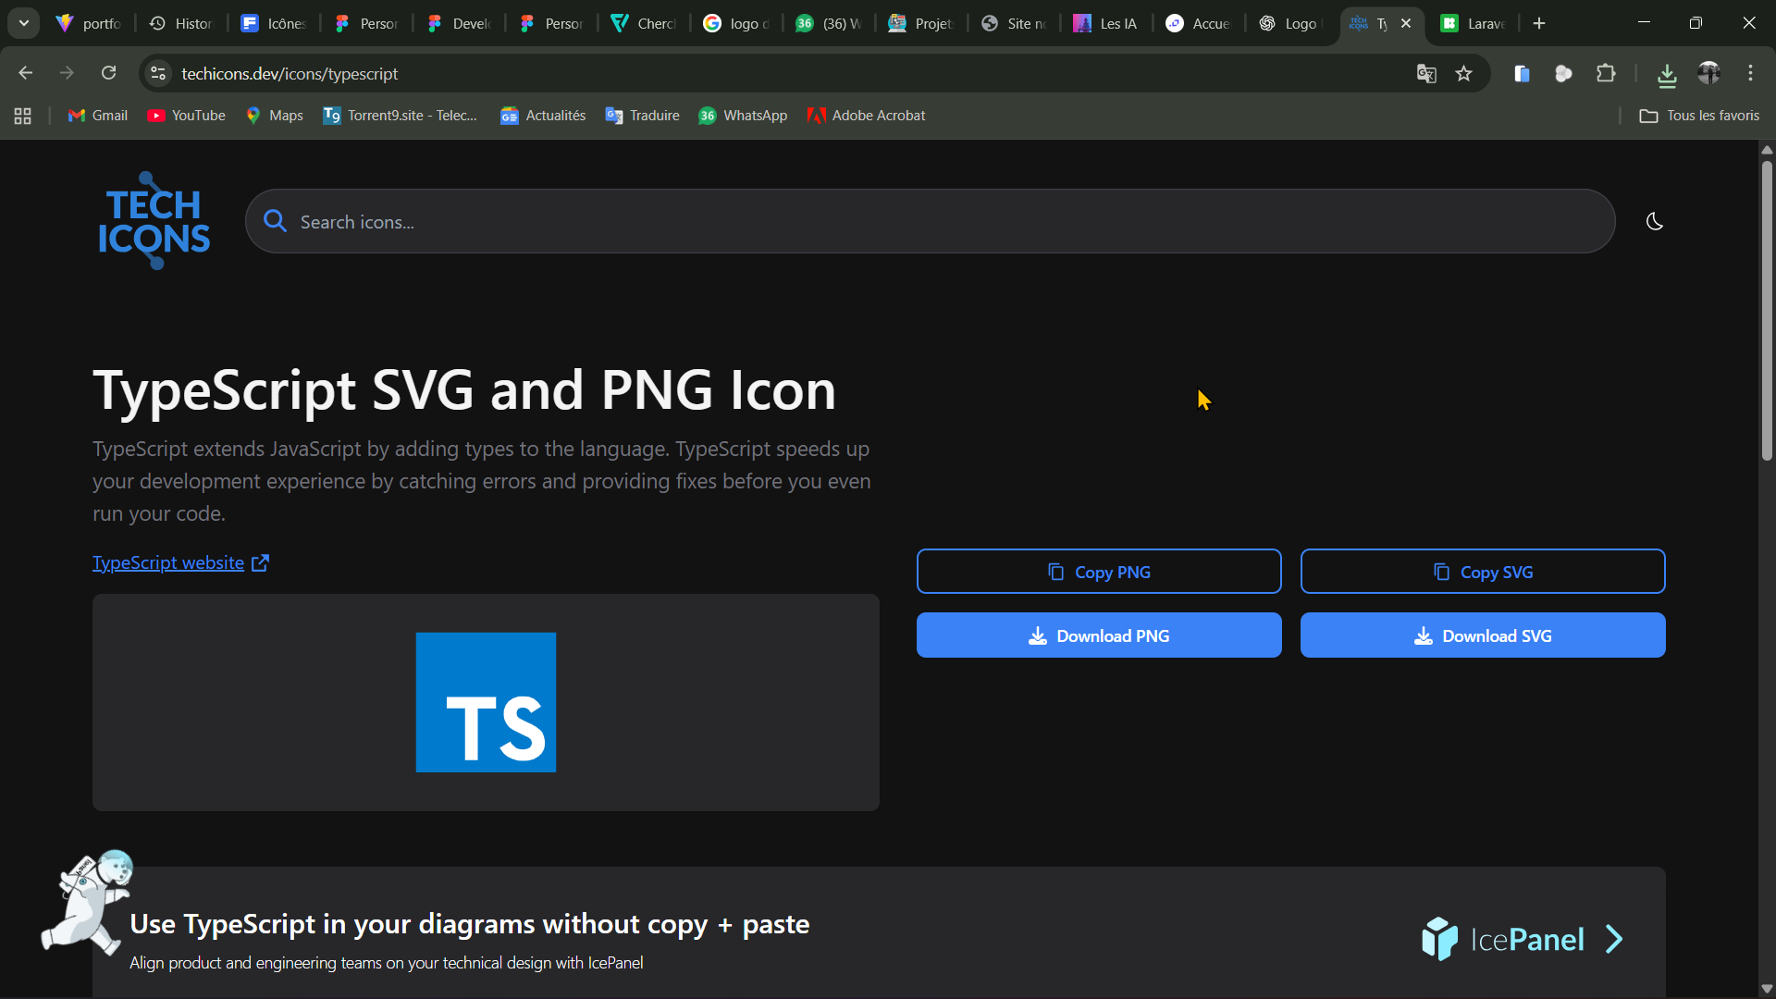Screen dimensions: 1776x999
Task: Bookmark this page with star icon
Action: [1463, 73]
